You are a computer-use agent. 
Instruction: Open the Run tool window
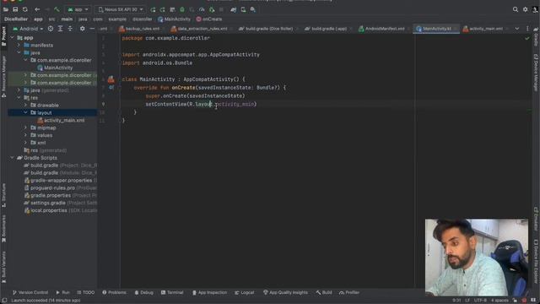coord(62,293)
